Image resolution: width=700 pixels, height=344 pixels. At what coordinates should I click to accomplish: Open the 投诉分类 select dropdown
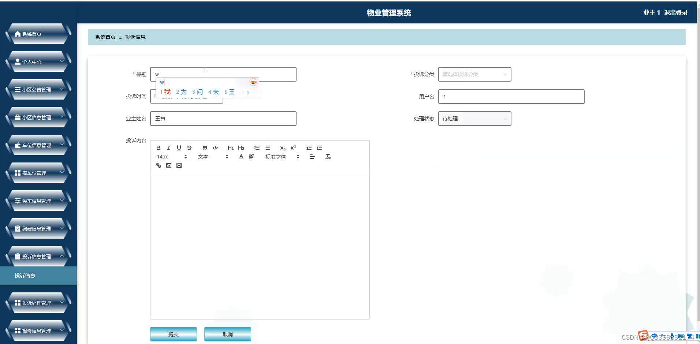[x=474, y=74]
